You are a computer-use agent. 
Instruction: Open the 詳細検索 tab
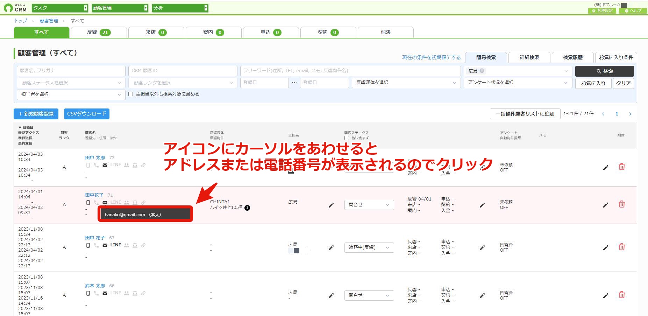529,57
